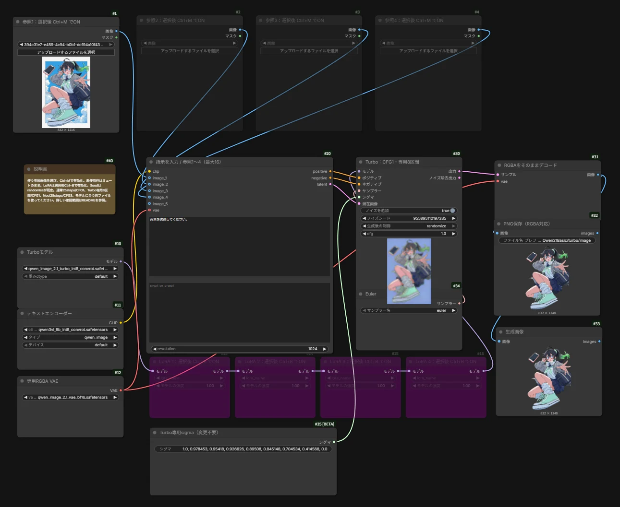Open the 重みdtype default dropdown

pyautogui.click(x=70, y=276)
